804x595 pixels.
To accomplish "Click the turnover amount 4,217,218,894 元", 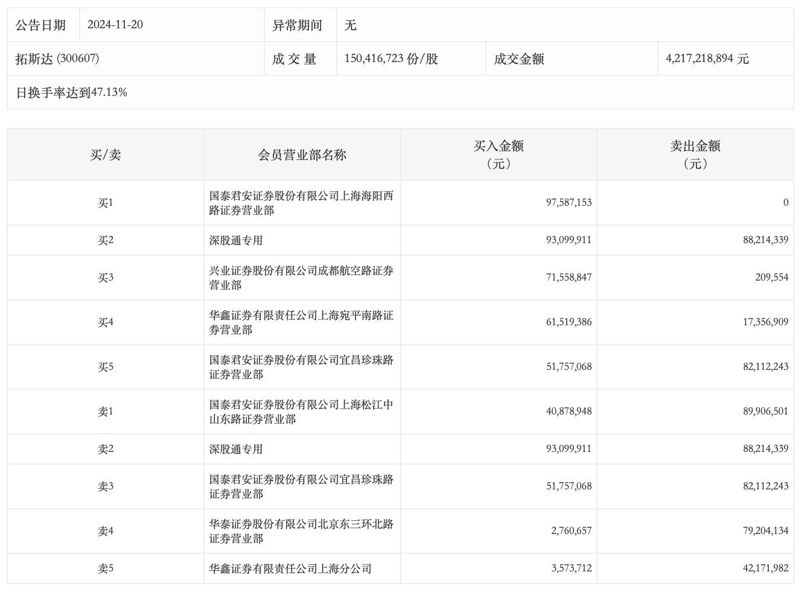I will click(707, 59).
